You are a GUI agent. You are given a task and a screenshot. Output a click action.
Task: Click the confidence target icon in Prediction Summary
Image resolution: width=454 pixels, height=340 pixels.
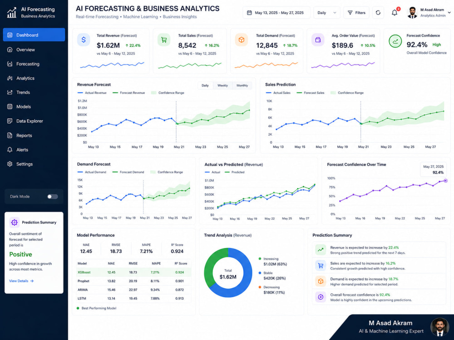(321, 297)
